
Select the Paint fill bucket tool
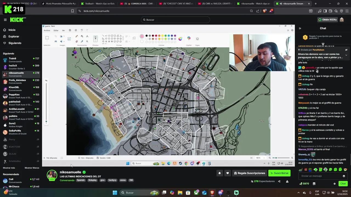tap(82, 36)
